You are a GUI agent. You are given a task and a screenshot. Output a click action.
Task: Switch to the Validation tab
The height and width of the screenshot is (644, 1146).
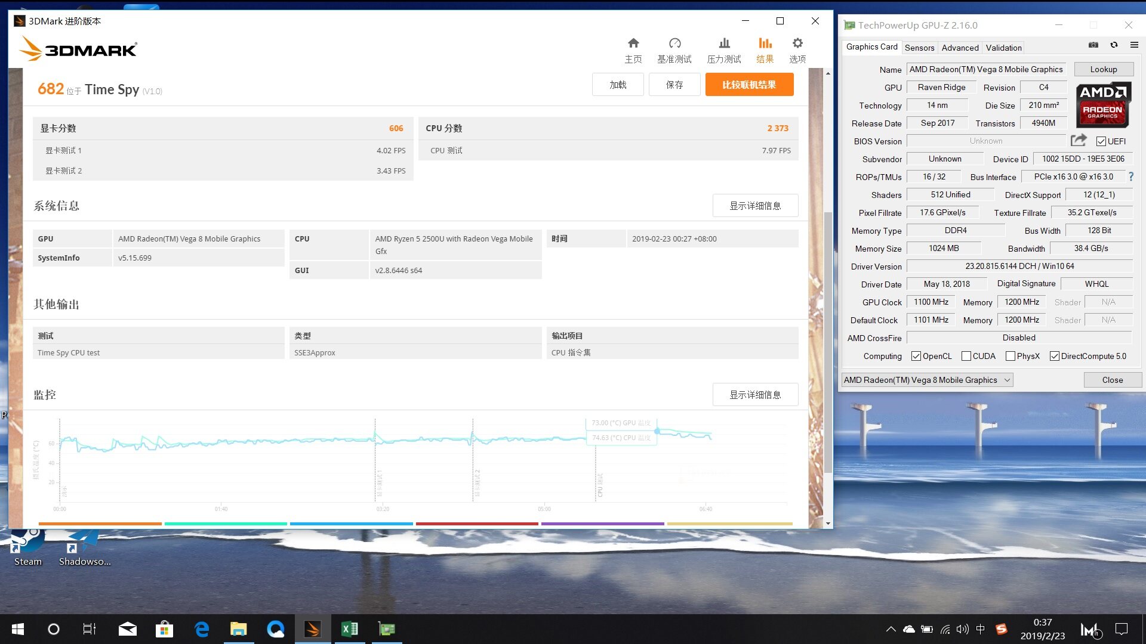click(1003, 48)
